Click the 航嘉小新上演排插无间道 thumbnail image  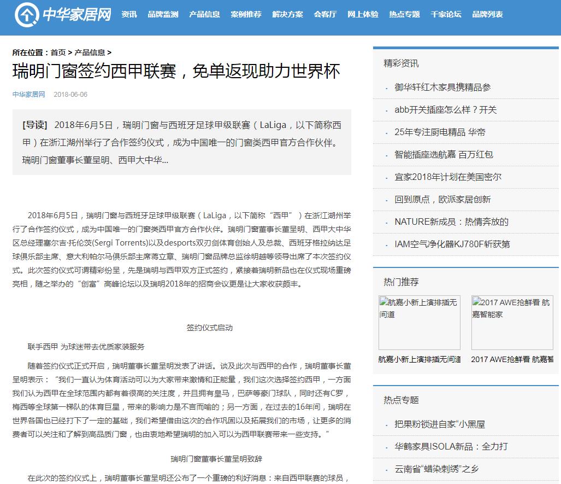click(420, 323)
